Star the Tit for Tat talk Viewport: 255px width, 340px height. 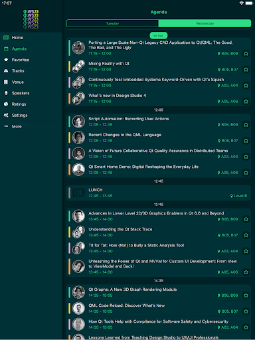click(x=246, y=251)
